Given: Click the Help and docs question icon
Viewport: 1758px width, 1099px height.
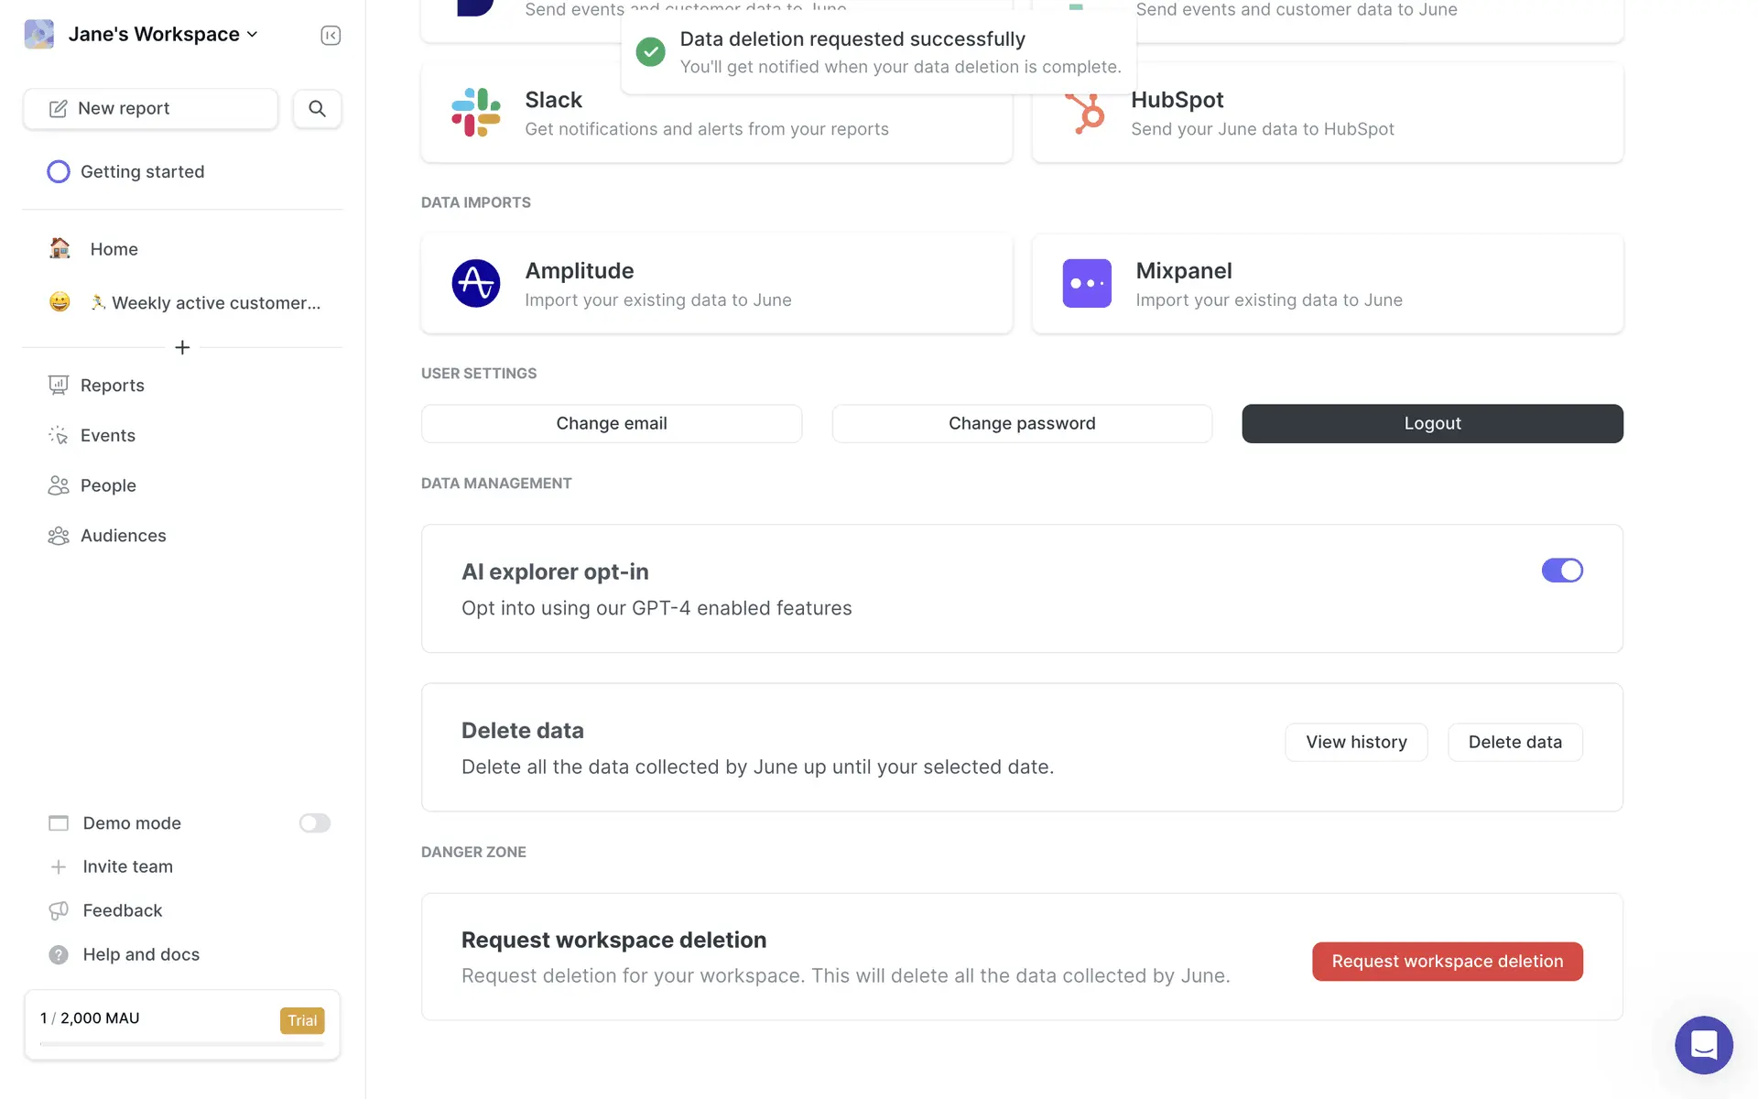Looking at the screenshot, I should (x=59, y=954).
